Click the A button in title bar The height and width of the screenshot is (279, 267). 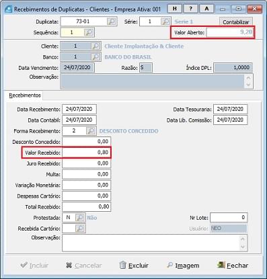coord(206,9)
